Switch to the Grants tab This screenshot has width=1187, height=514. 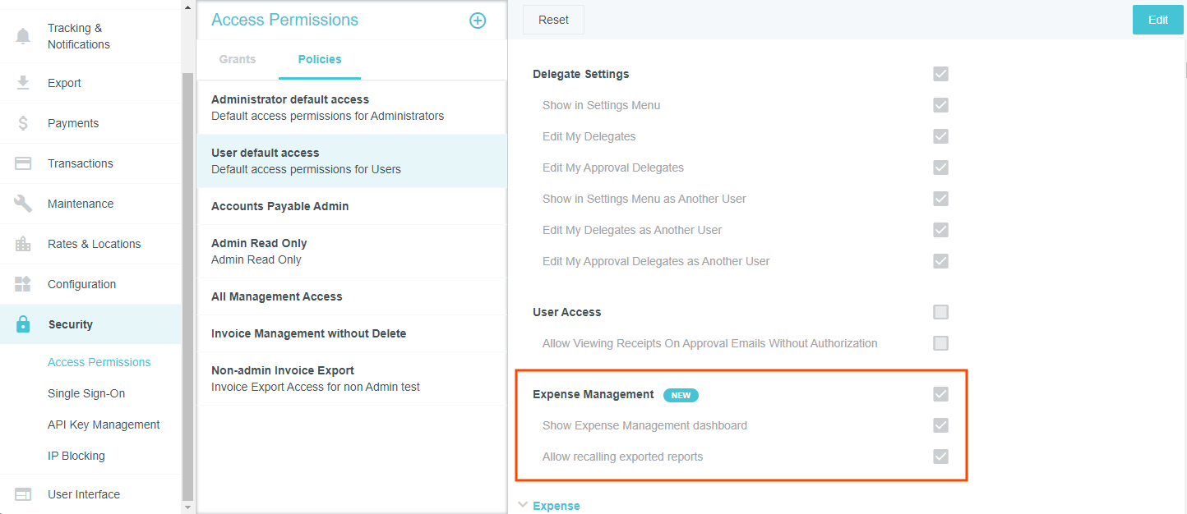point(238,59)
